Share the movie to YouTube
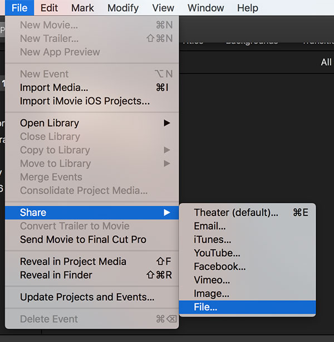This screenshot has height=342, width=334. tap(217, 253)
